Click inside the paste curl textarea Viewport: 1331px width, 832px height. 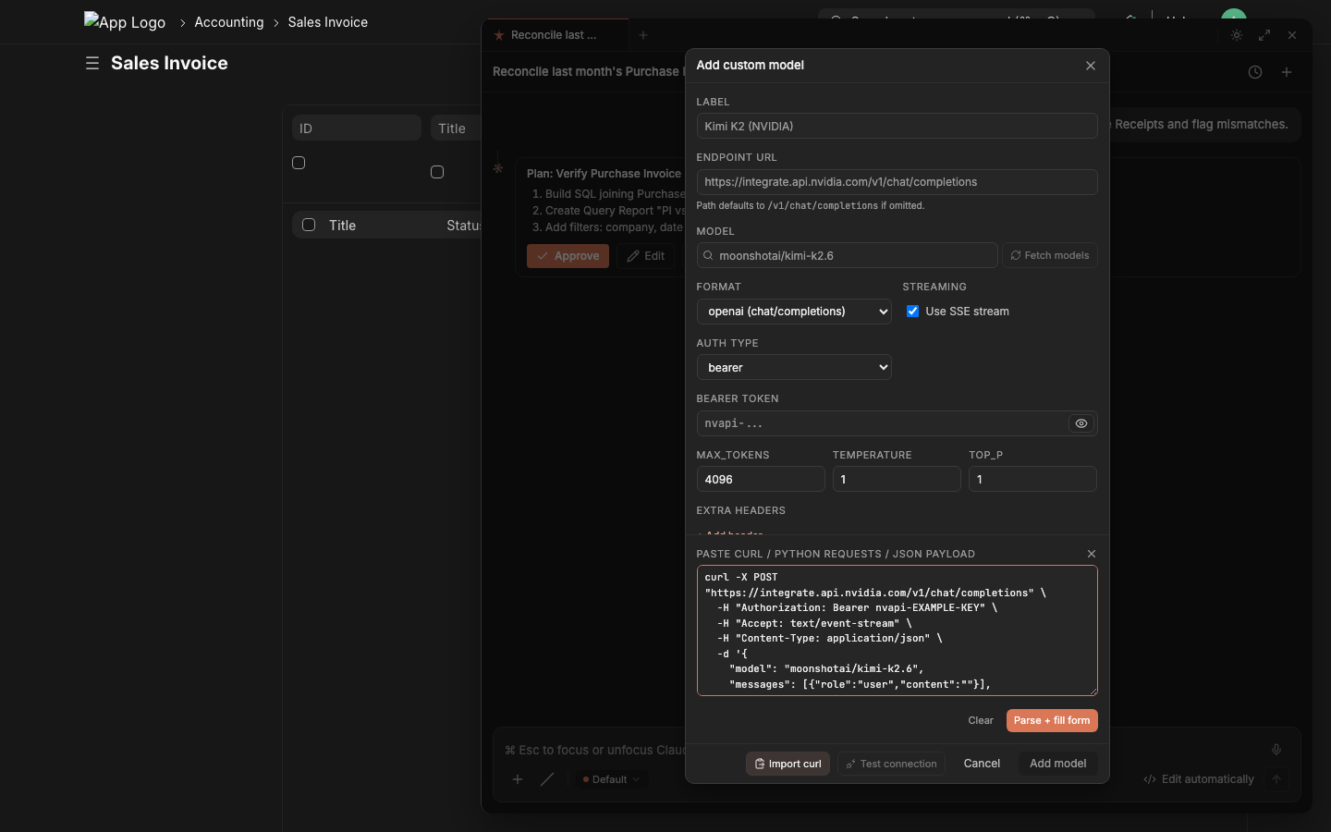[x=897, y=630]
